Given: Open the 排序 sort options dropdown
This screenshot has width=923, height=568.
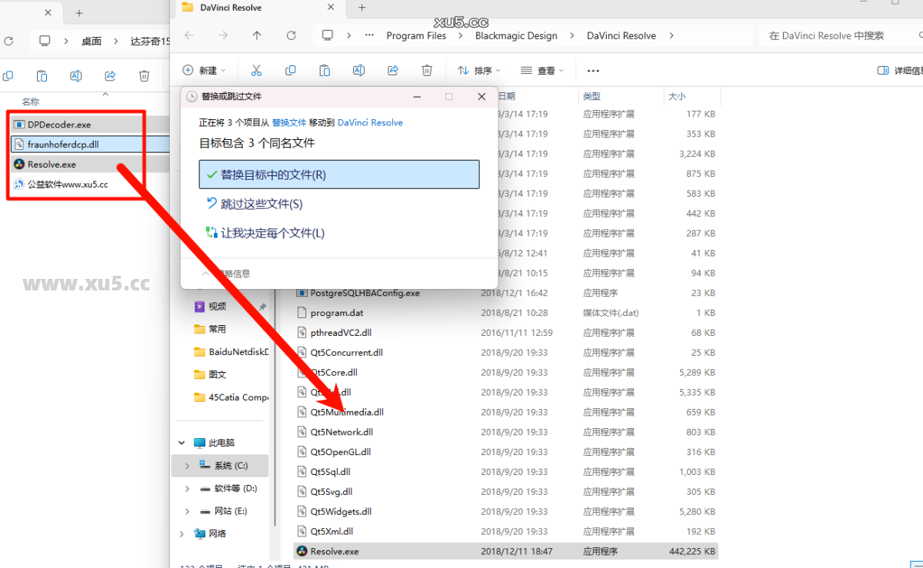Looking at the screenshot, I should (x=478, y=70).
